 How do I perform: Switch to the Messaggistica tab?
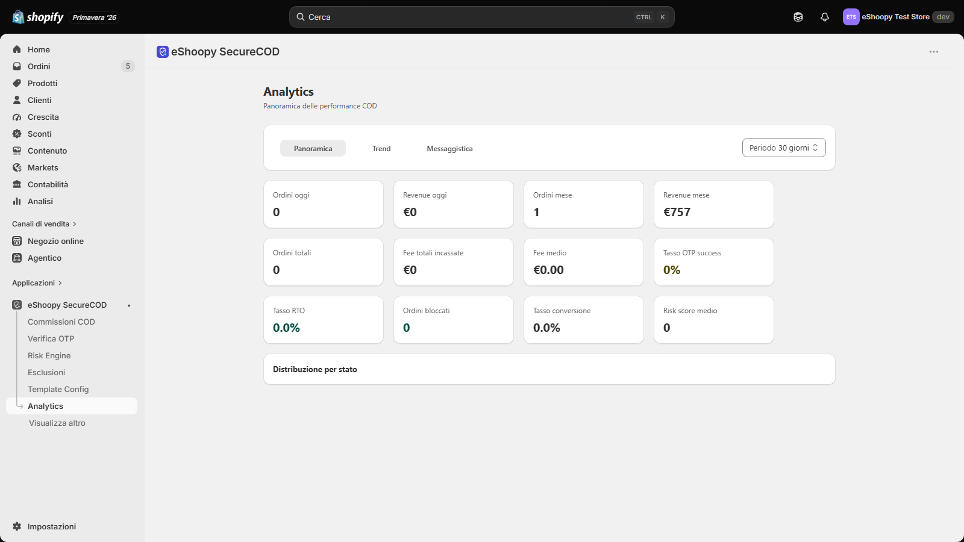click(450, 148)
